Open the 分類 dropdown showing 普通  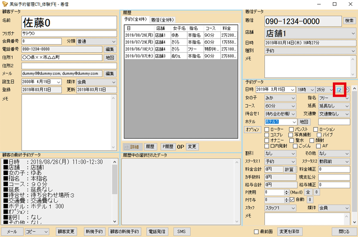[96, 41]
